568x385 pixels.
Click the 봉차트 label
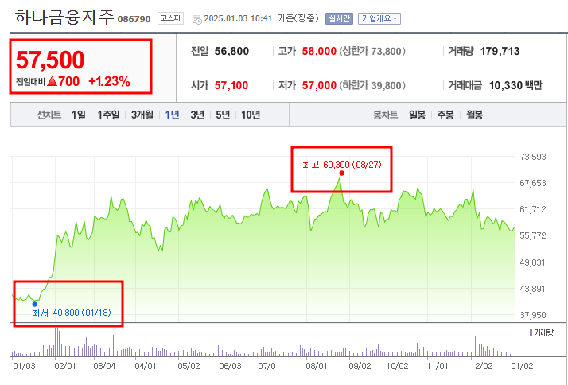pos(385,115)
